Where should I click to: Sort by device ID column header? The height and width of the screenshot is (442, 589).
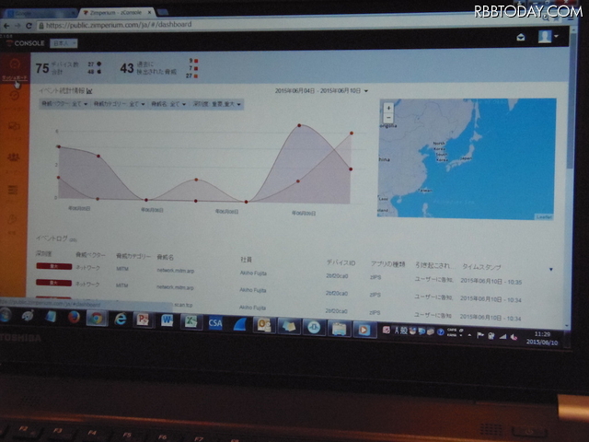pyautogui.click(x=341, y=262)
